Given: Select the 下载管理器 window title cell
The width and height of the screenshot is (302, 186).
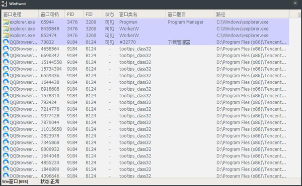Looking at the screenshot, I should coord(179,42).
